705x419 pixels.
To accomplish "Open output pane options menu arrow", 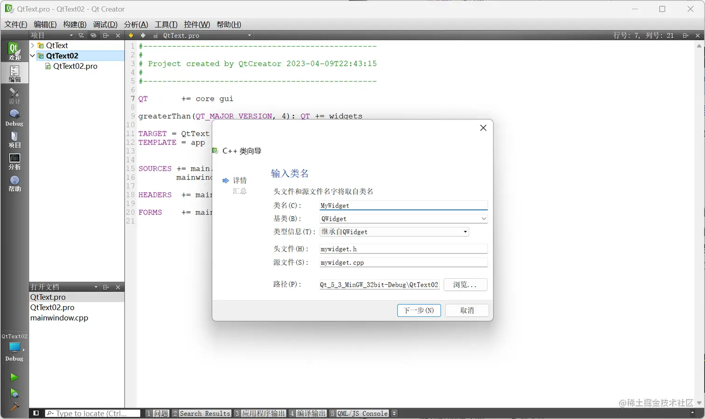I will (x=394, y=413).
